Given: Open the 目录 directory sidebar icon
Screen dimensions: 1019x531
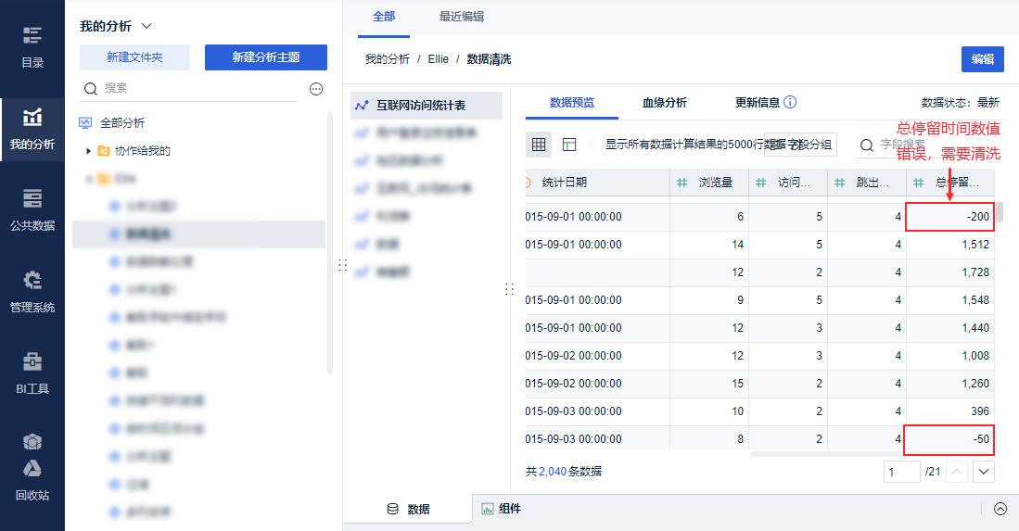Looking at the screenshot, I should 32,46.
